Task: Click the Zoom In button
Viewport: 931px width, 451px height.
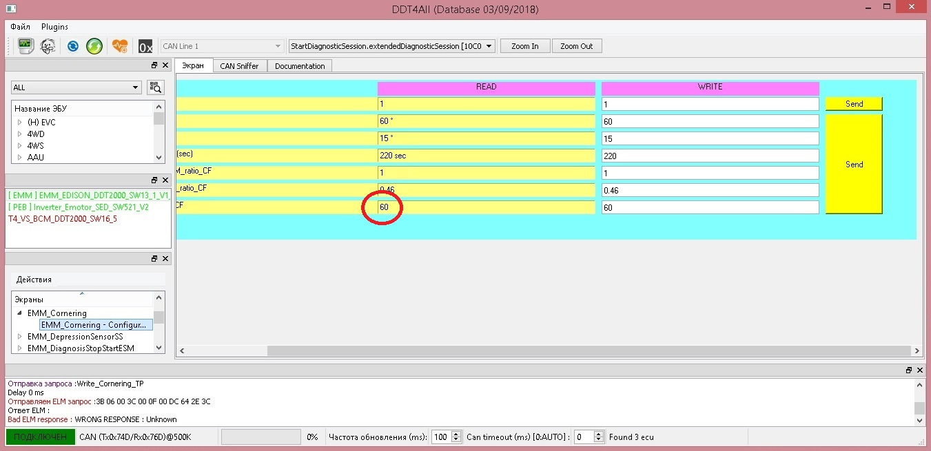Action: (524, 46)
